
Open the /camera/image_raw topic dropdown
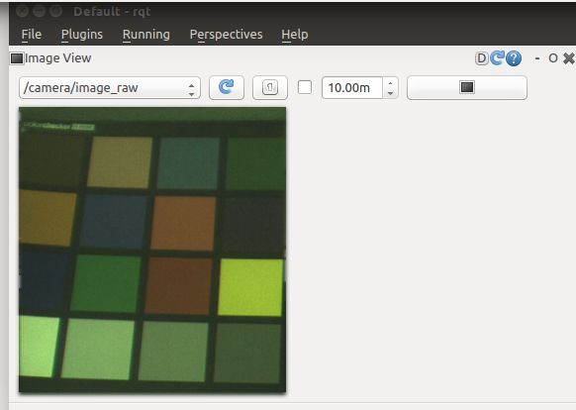click(x=110, y=88)
